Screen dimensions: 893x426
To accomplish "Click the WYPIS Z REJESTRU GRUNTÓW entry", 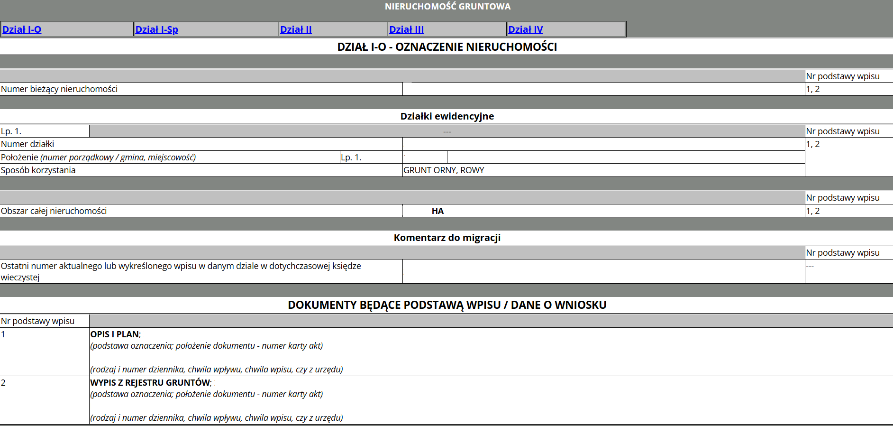I will [151, 383].
